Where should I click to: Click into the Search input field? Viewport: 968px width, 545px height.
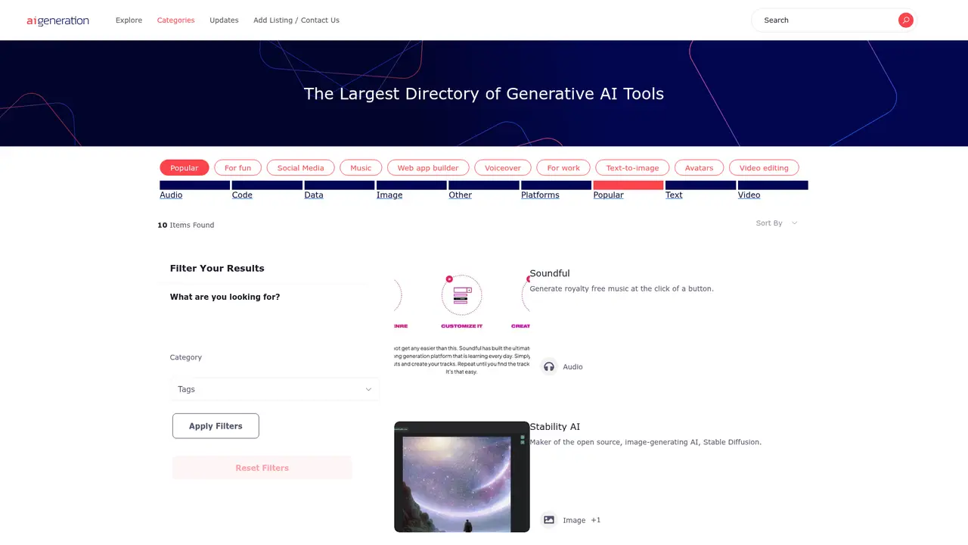(828, 20)
